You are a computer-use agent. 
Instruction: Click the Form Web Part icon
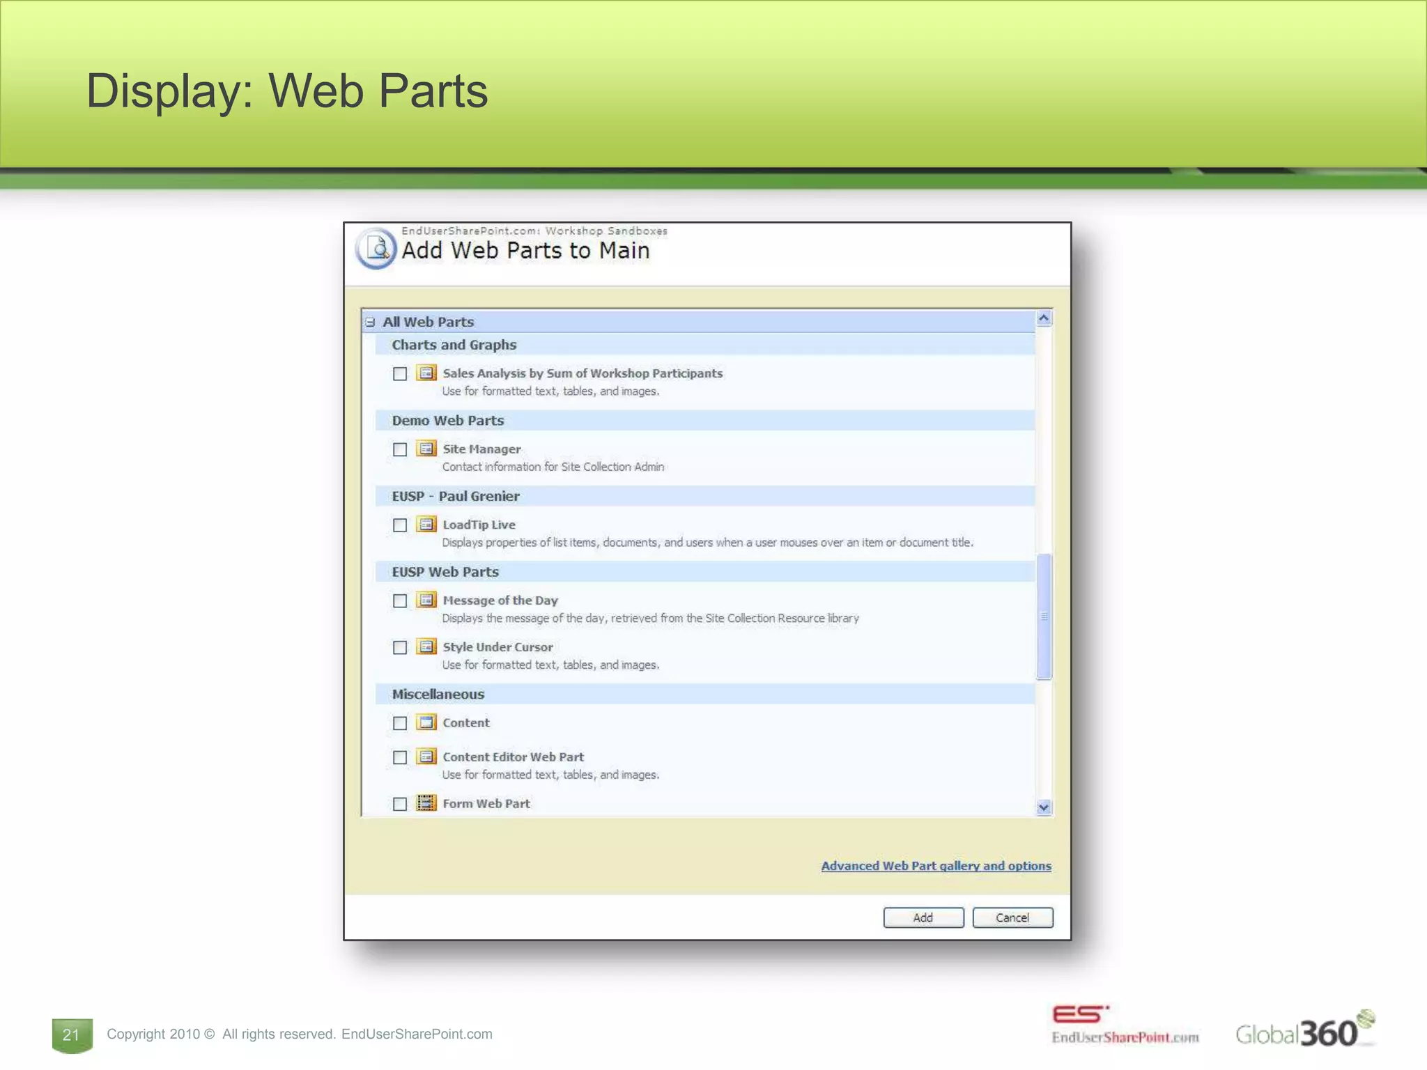[x=426, y=803]
